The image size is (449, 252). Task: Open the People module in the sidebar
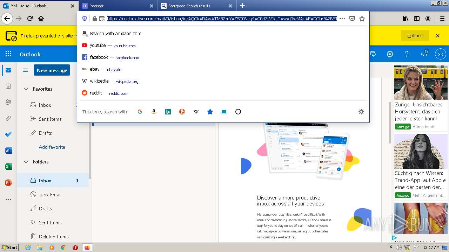click(8, 102)
